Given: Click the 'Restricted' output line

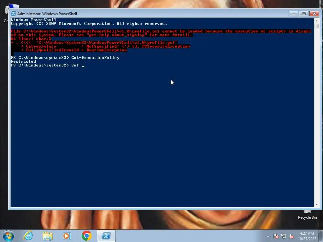Looking at the screenshot, I should pos(23,61).
